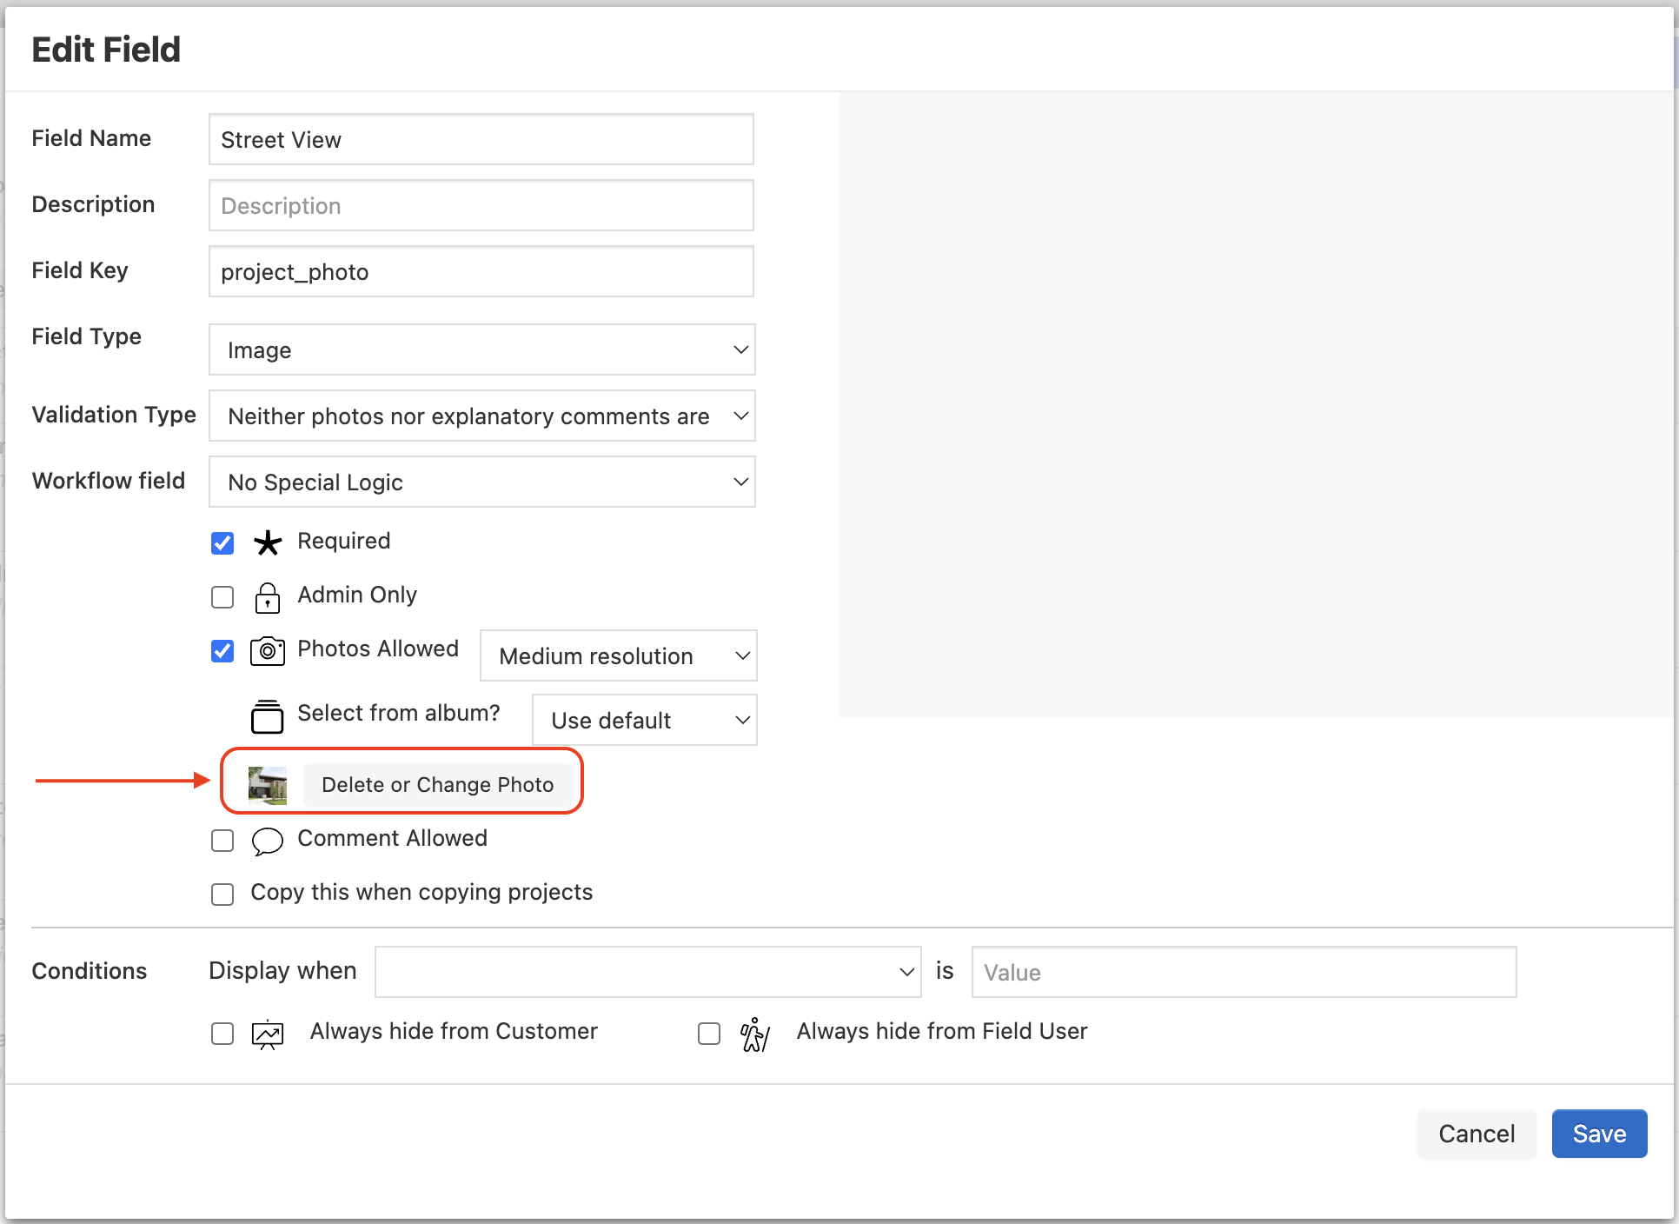Image resolution: width=1679 pixels, height=1224 pixels.
Task: Uncheck the Photos Allowed checkbox
Action: tap(222, 651)
